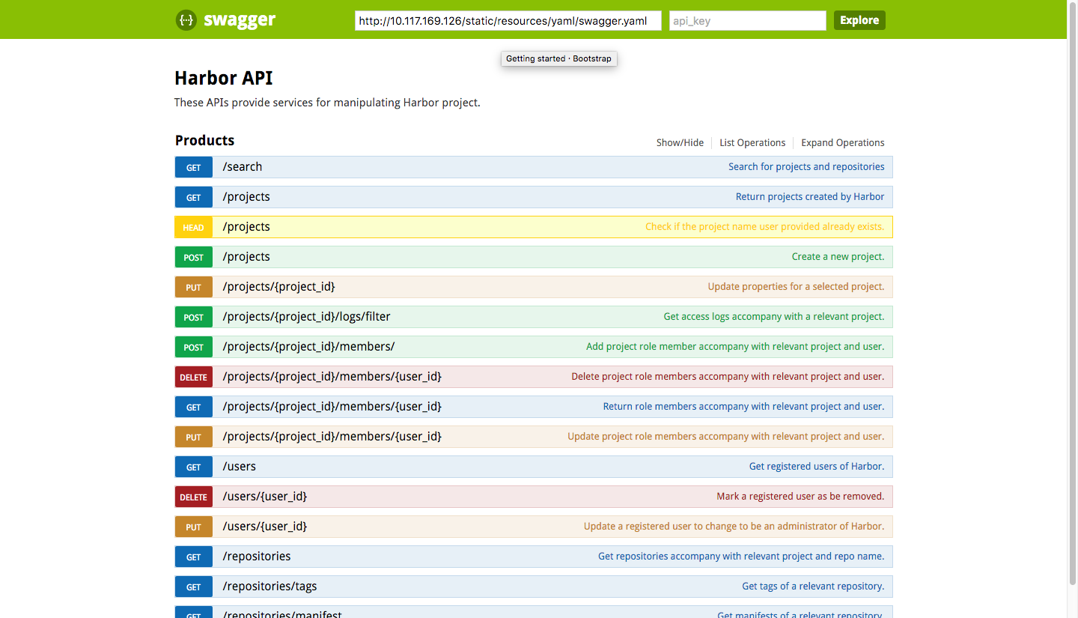Click GET badge for /users

pos(194,467)
